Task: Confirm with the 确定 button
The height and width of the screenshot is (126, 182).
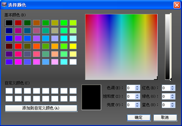Action: [x=139, y=117]
